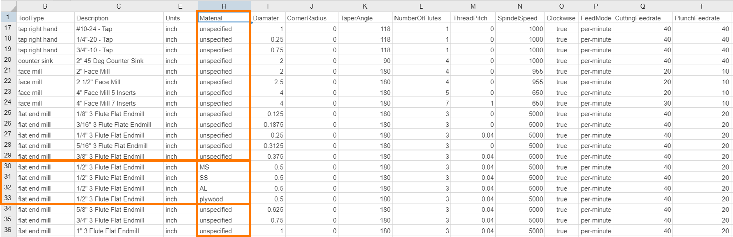Select column K header
This screenshot has width=733, height=237.
tap(365, 6)
